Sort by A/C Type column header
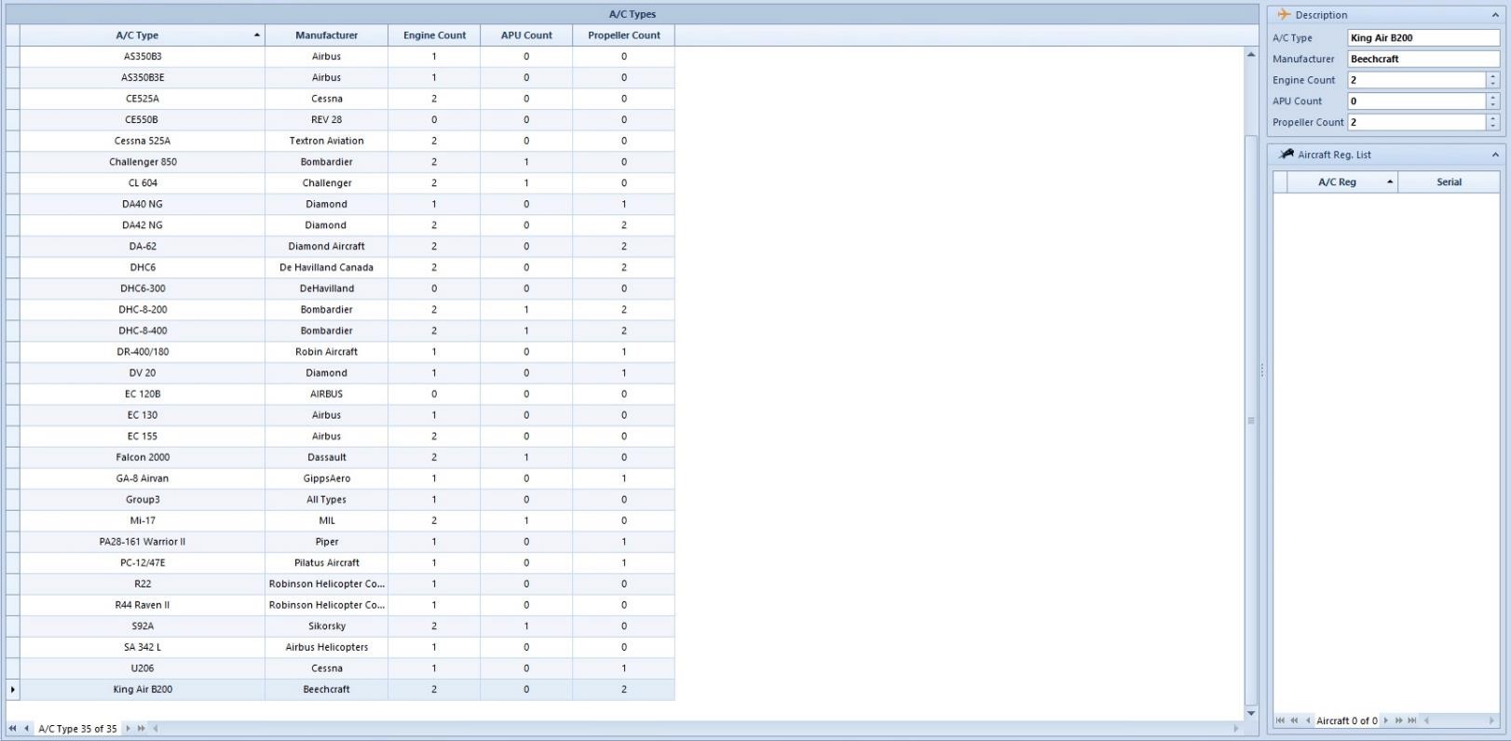This screenshot has height=741, width=1511. 143,35
